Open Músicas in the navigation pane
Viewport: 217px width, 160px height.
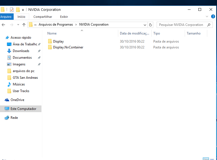tap(19, 84)
